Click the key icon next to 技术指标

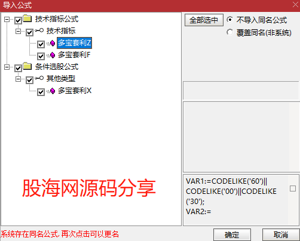pyautogui.click(x=39, y=30)
